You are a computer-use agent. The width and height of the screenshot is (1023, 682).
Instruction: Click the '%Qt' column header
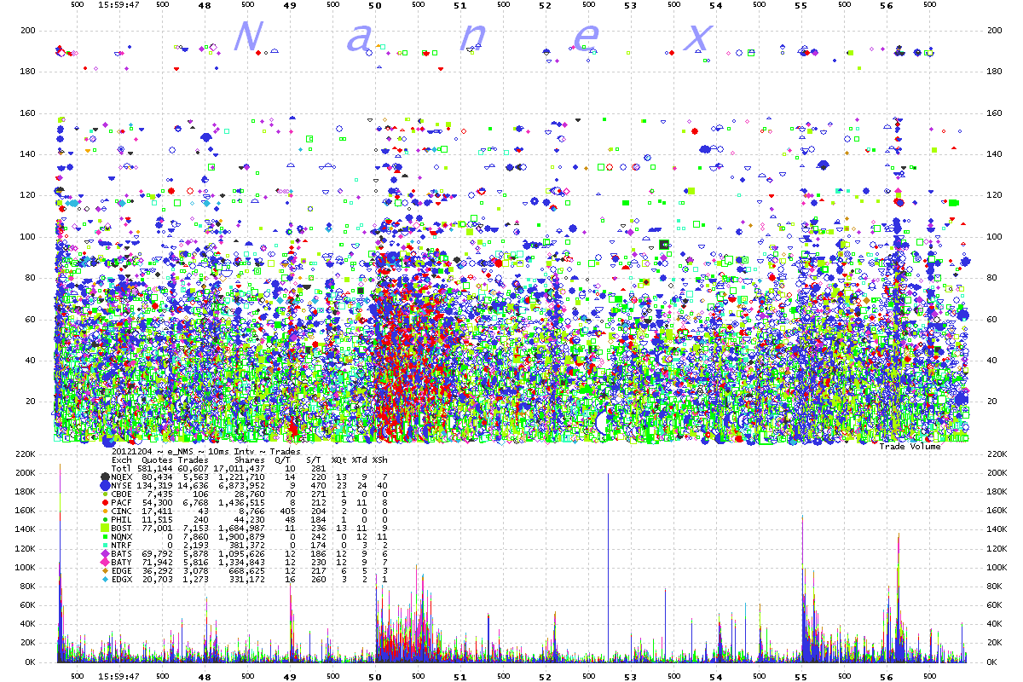point(339,460)
